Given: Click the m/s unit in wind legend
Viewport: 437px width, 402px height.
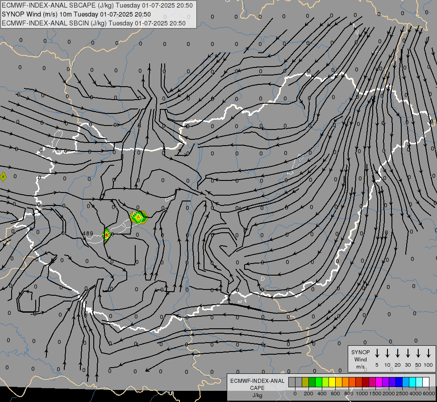Looking at the screenshot, I should pyautogui.click(x=360, y=367).
